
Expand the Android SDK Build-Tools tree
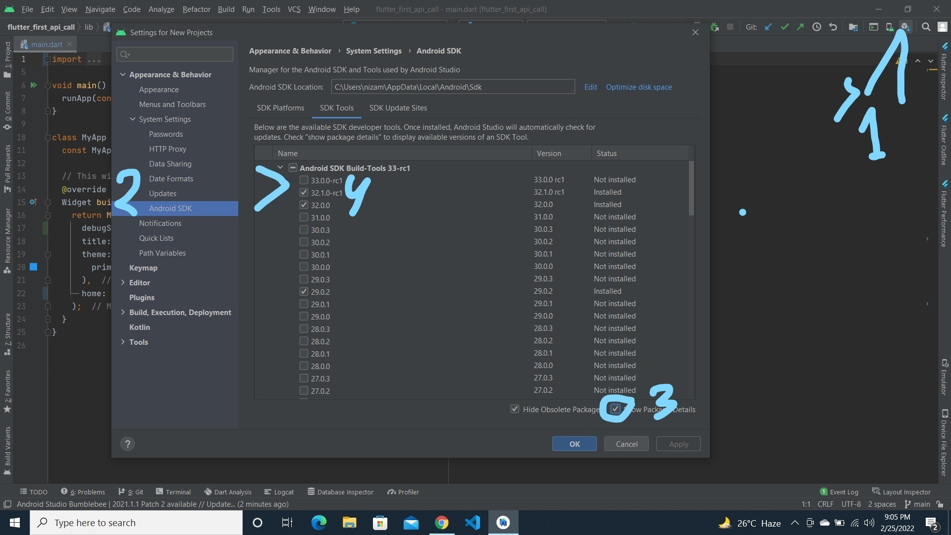tap(279, 168)
